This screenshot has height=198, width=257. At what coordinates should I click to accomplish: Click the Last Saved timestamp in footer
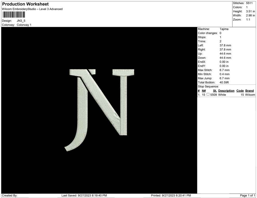pyautogui.click(x=84, y=195)
